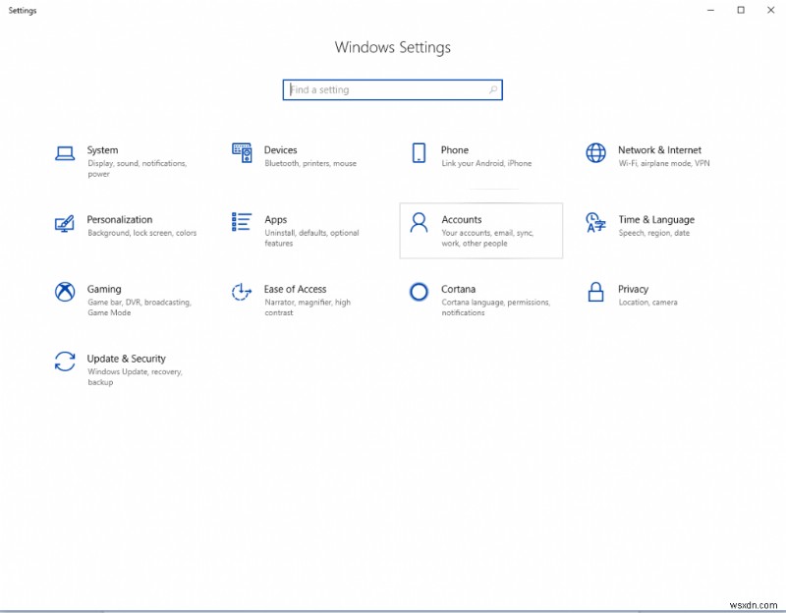
Task: Open Privacy settings padlock icon
Action: click(596, 292)
